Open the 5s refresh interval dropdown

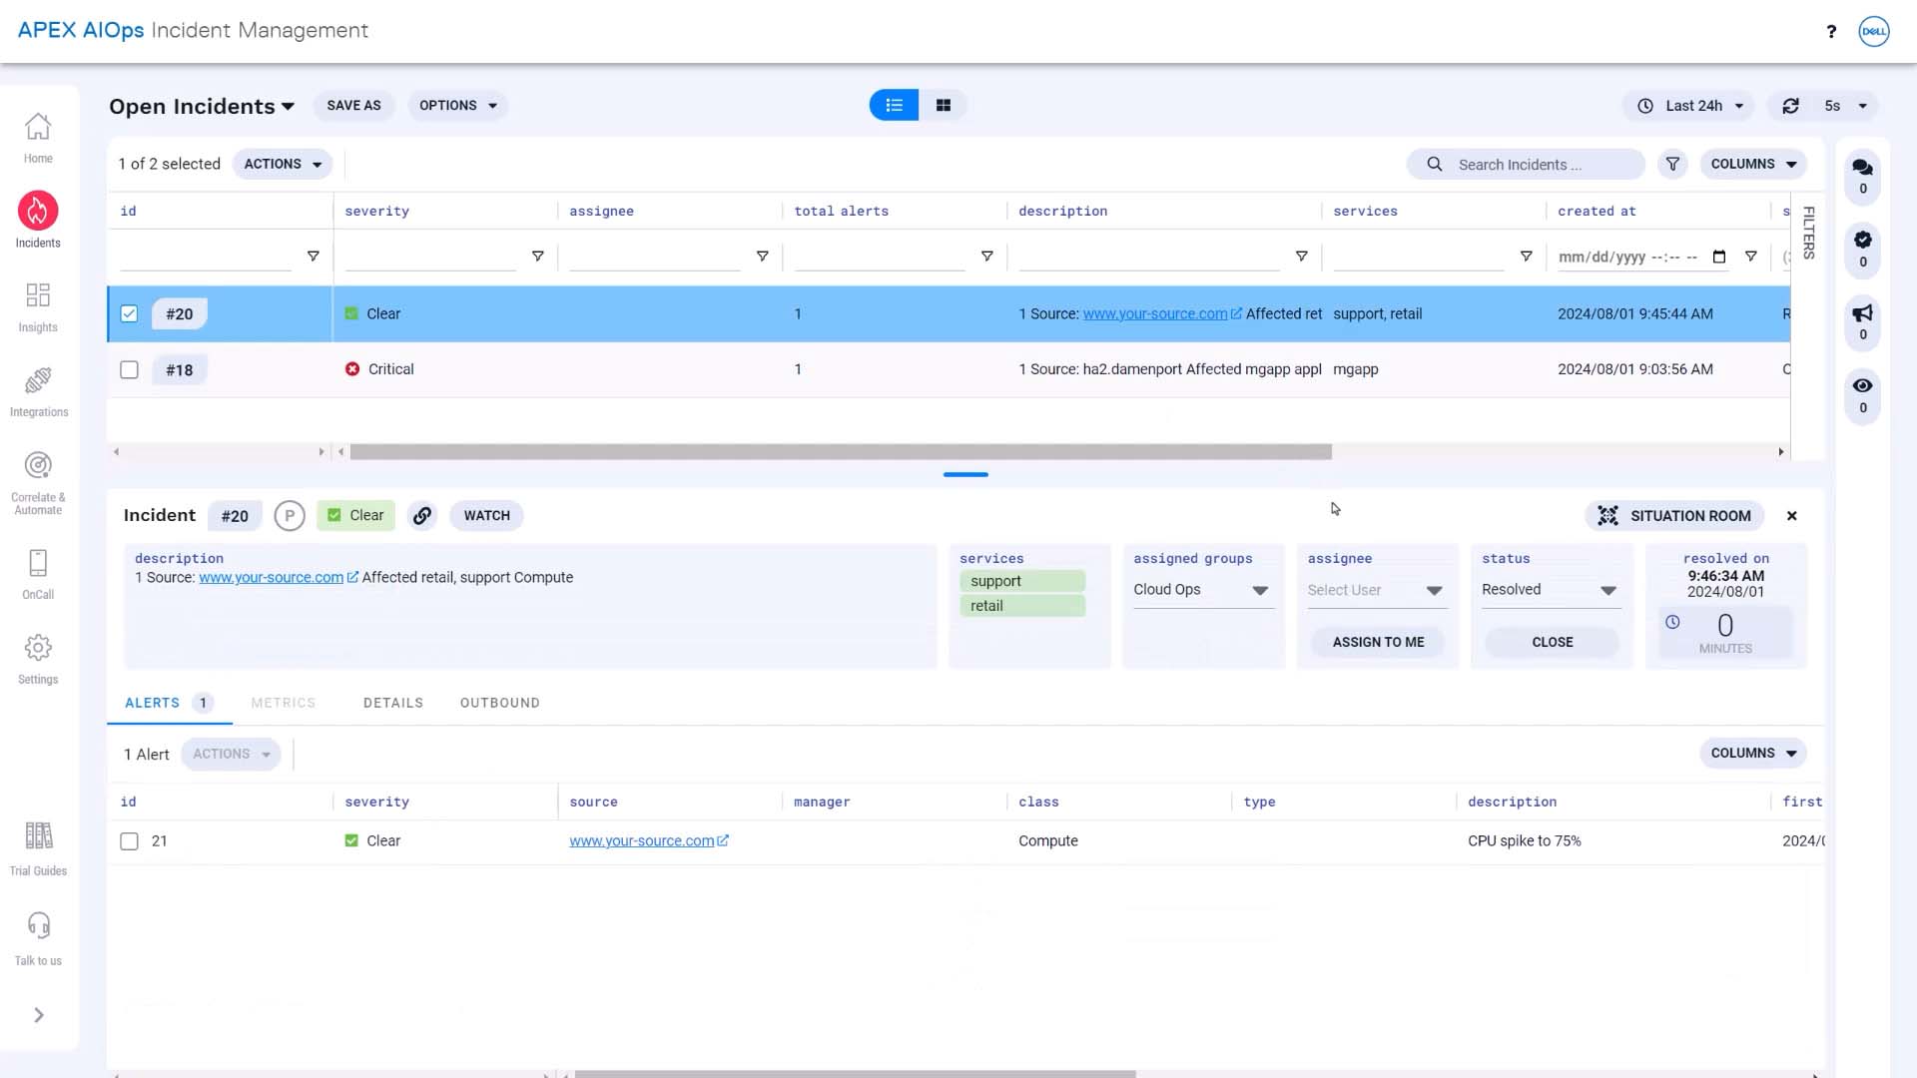pos(1846,106)
